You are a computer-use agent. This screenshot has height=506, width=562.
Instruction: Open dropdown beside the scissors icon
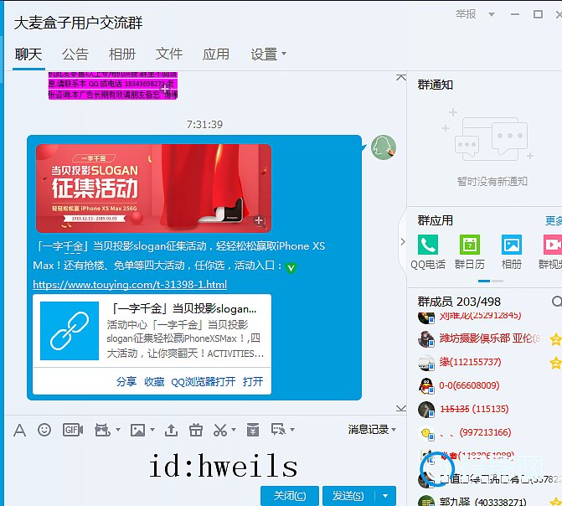pos(234,429)
